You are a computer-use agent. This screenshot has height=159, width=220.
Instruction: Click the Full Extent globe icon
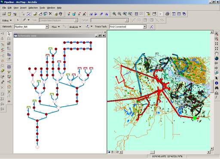(x=217, y=58)
